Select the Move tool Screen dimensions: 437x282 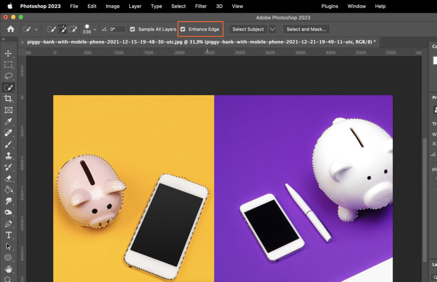pyautogui.click(x=9, y=53)
